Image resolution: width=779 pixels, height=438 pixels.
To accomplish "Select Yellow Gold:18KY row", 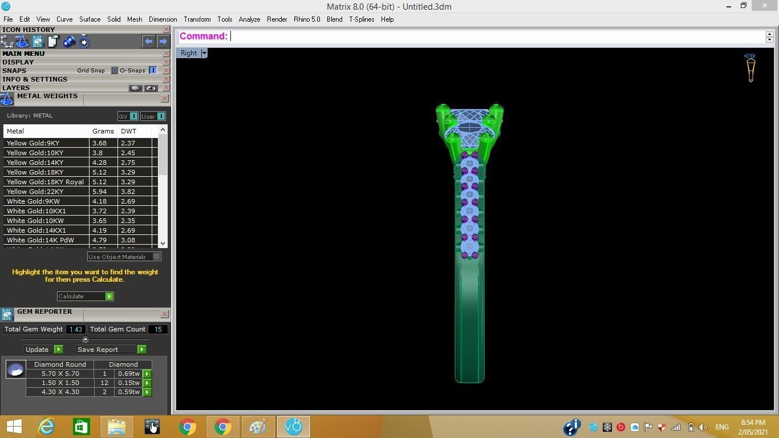I will click(x=80, y=172).
